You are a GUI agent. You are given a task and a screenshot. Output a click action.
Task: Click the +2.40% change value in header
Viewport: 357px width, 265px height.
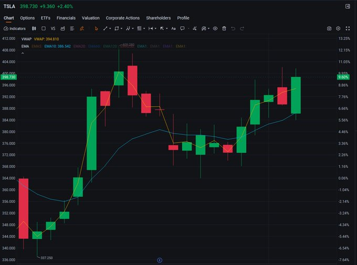coord(65,6)
